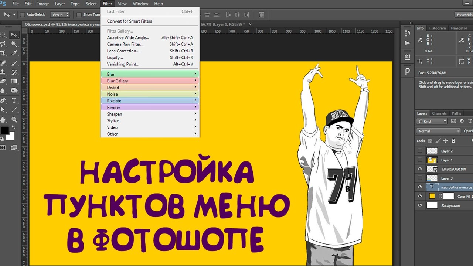Open the Auto-Select Group dropdown
Screen dimensions: 473x266
coord(60,15)
